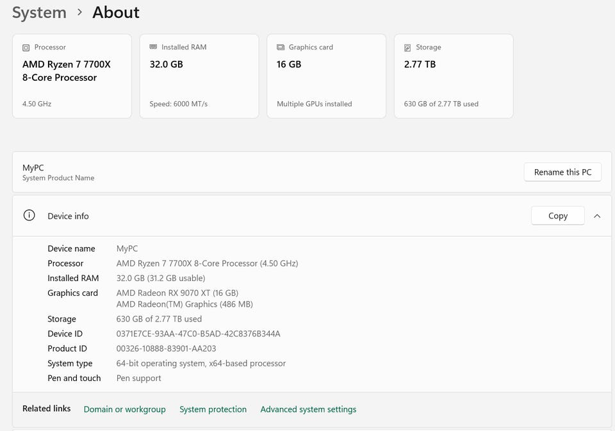
Task: Click the Graphics card icon on card
Action: [x=281, y=47]
